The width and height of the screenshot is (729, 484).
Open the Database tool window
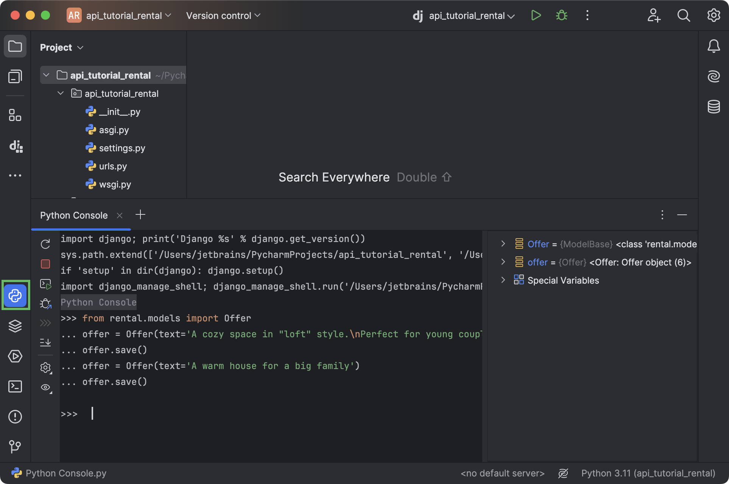(714, 107)
